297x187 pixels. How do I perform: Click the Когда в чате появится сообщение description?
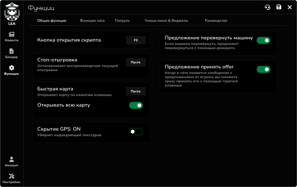point(201,79)
